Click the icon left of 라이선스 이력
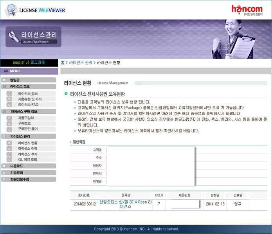This screenshot has height=234, width=272. point(9,148)
